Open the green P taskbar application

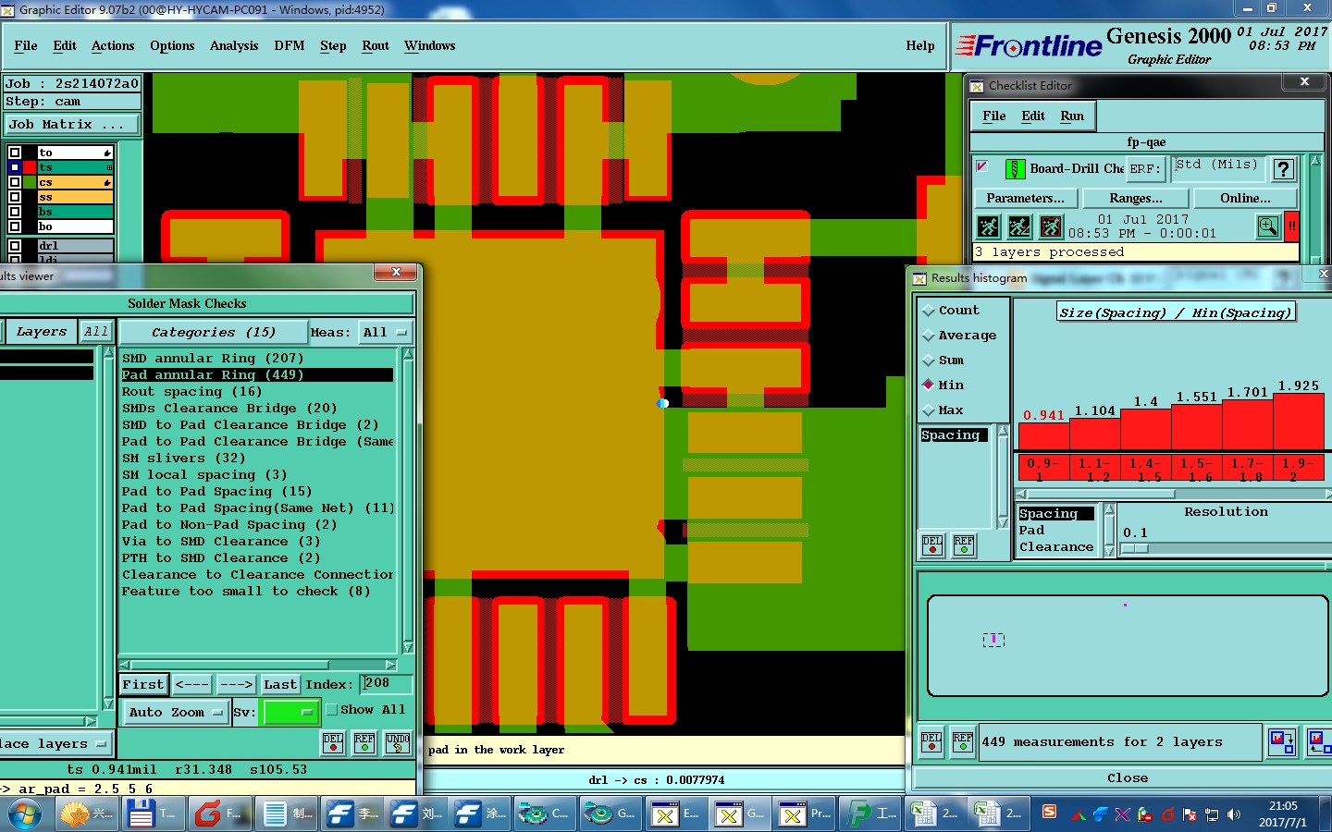point(870,814)
